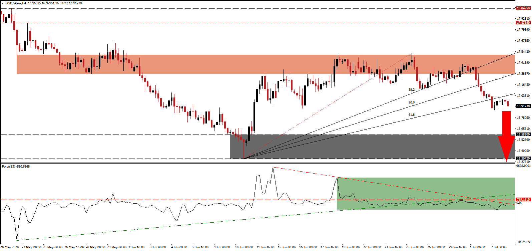
Task: Click the current price tag 16.91738
Action: (x=523, y=106)
